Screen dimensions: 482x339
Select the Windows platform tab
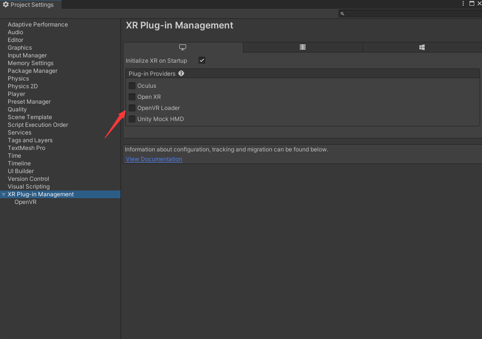click(x=422, y=47)
